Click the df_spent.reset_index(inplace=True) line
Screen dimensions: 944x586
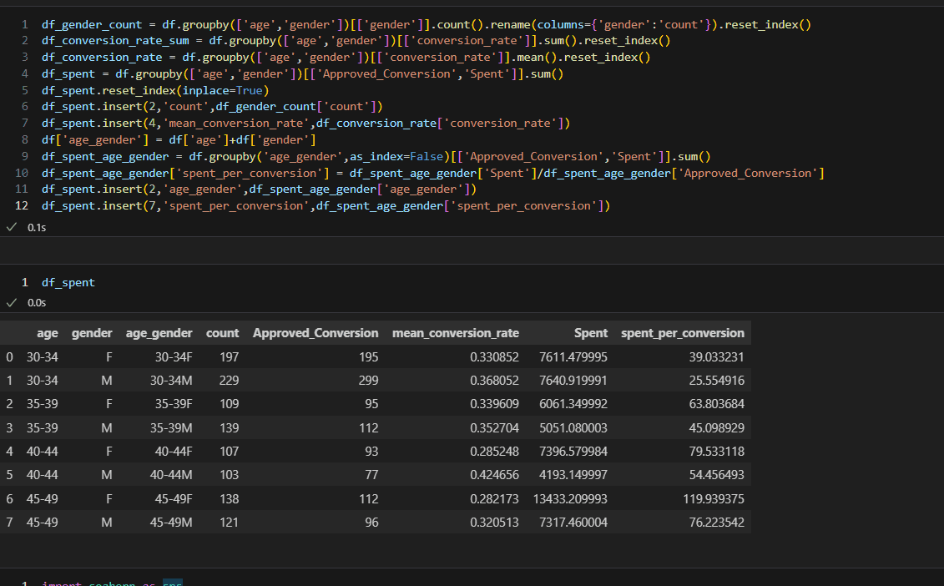tap(155, 90)
